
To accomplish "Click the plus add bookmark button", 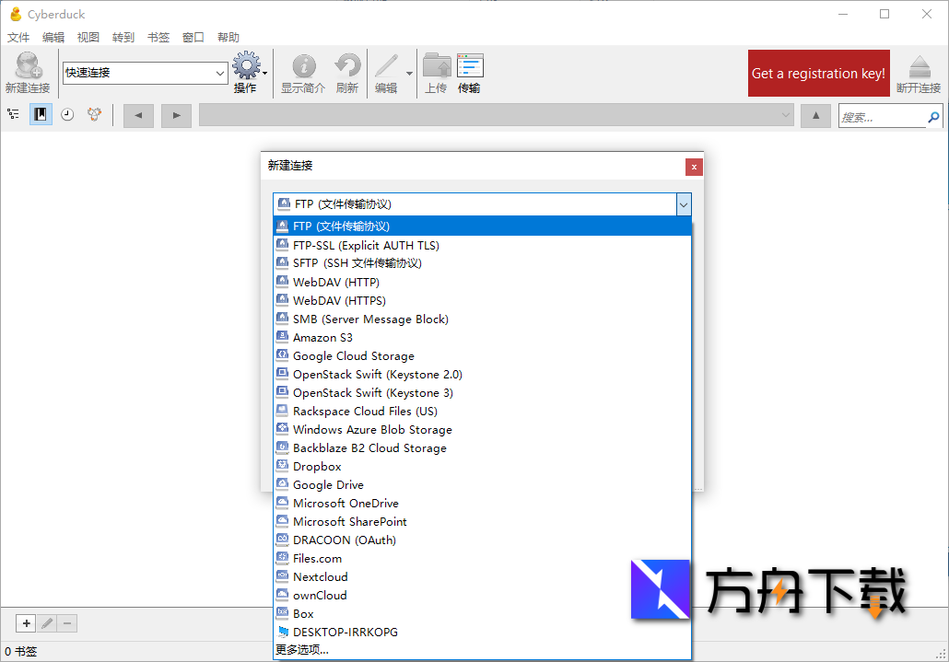I will 26,623.
